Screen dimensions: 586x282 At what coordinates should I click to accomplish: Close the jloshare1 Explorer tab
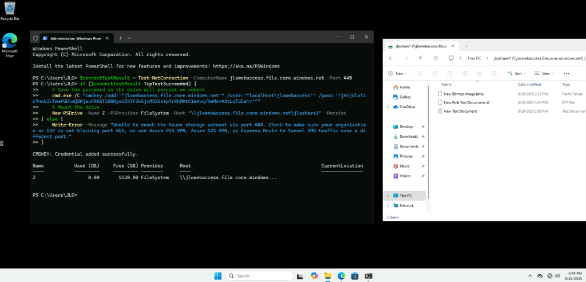pyautogui.click(x=453, y=46)
